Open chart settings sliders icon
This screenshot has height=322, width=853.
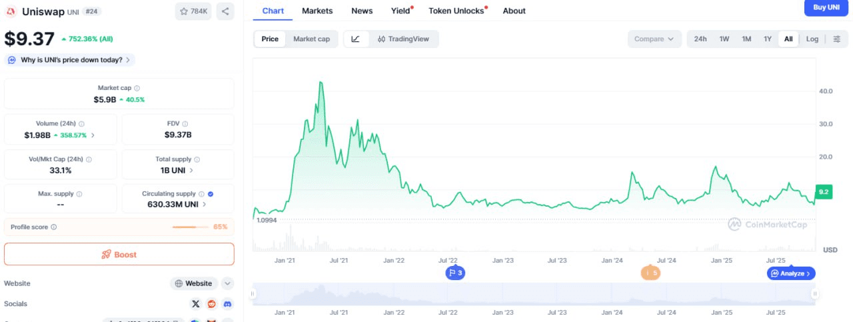tap(837, 39)
